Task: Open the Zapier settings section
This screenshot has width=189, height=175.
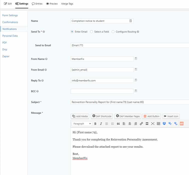Action: click(x=6, y=56)
